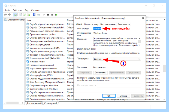Select the Общие tab
The width and height of the screenshot is (169, 112).
point(79,24)
